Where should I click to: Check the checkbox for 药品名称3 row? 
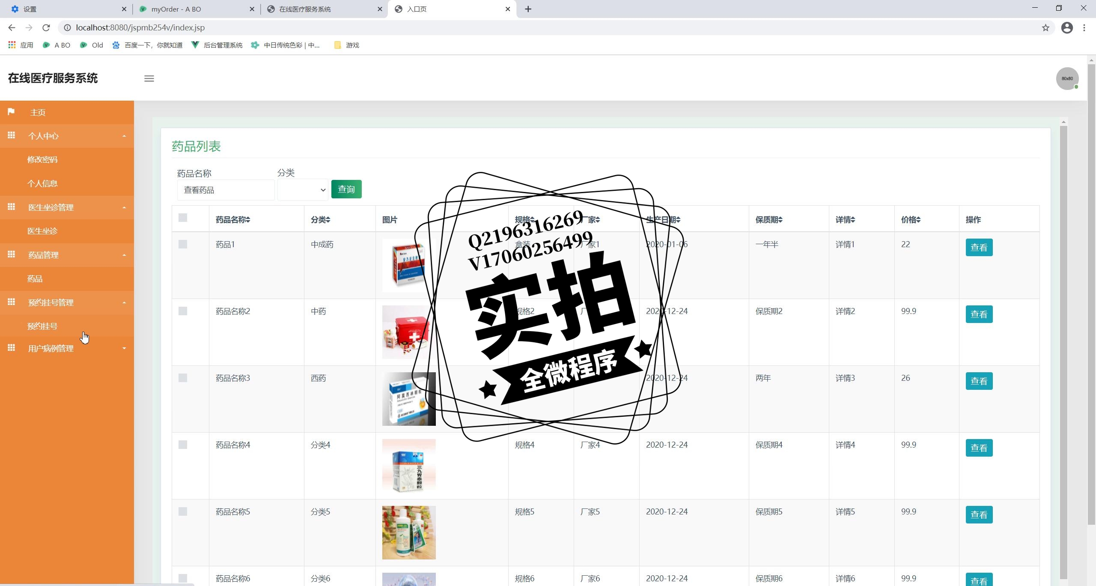(x=183, y=378)
